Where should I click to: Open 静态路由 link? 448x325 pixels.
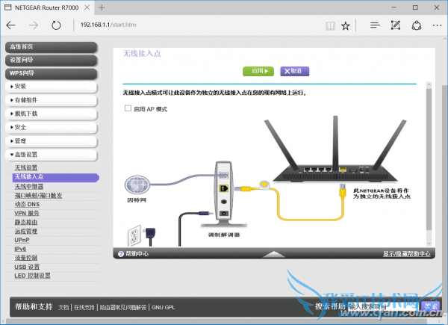[x=26, y=222]
